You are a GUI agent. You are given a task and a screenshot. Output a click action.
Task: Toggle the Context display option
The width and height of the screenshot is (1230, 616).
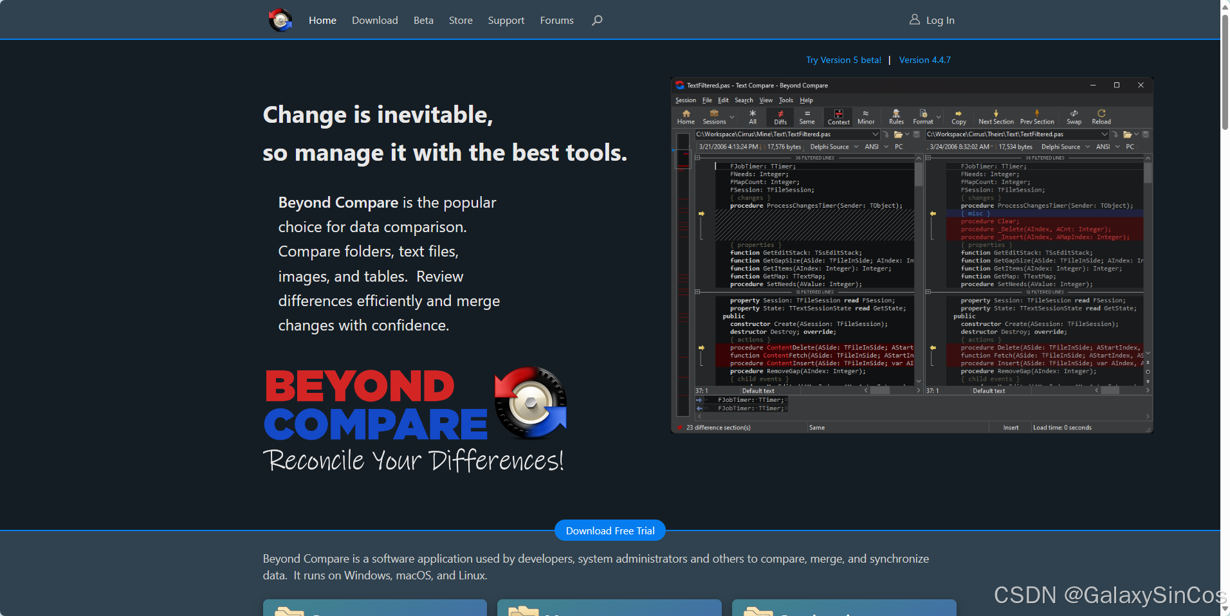838,116
